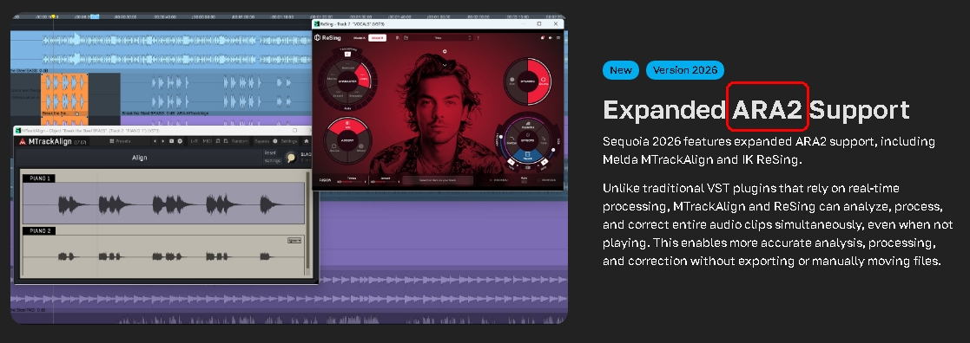The height and width of the screenshot is (343, 970).
Task: Go to previous preset arrow in MTrackAlign
Action: [155, 141]
